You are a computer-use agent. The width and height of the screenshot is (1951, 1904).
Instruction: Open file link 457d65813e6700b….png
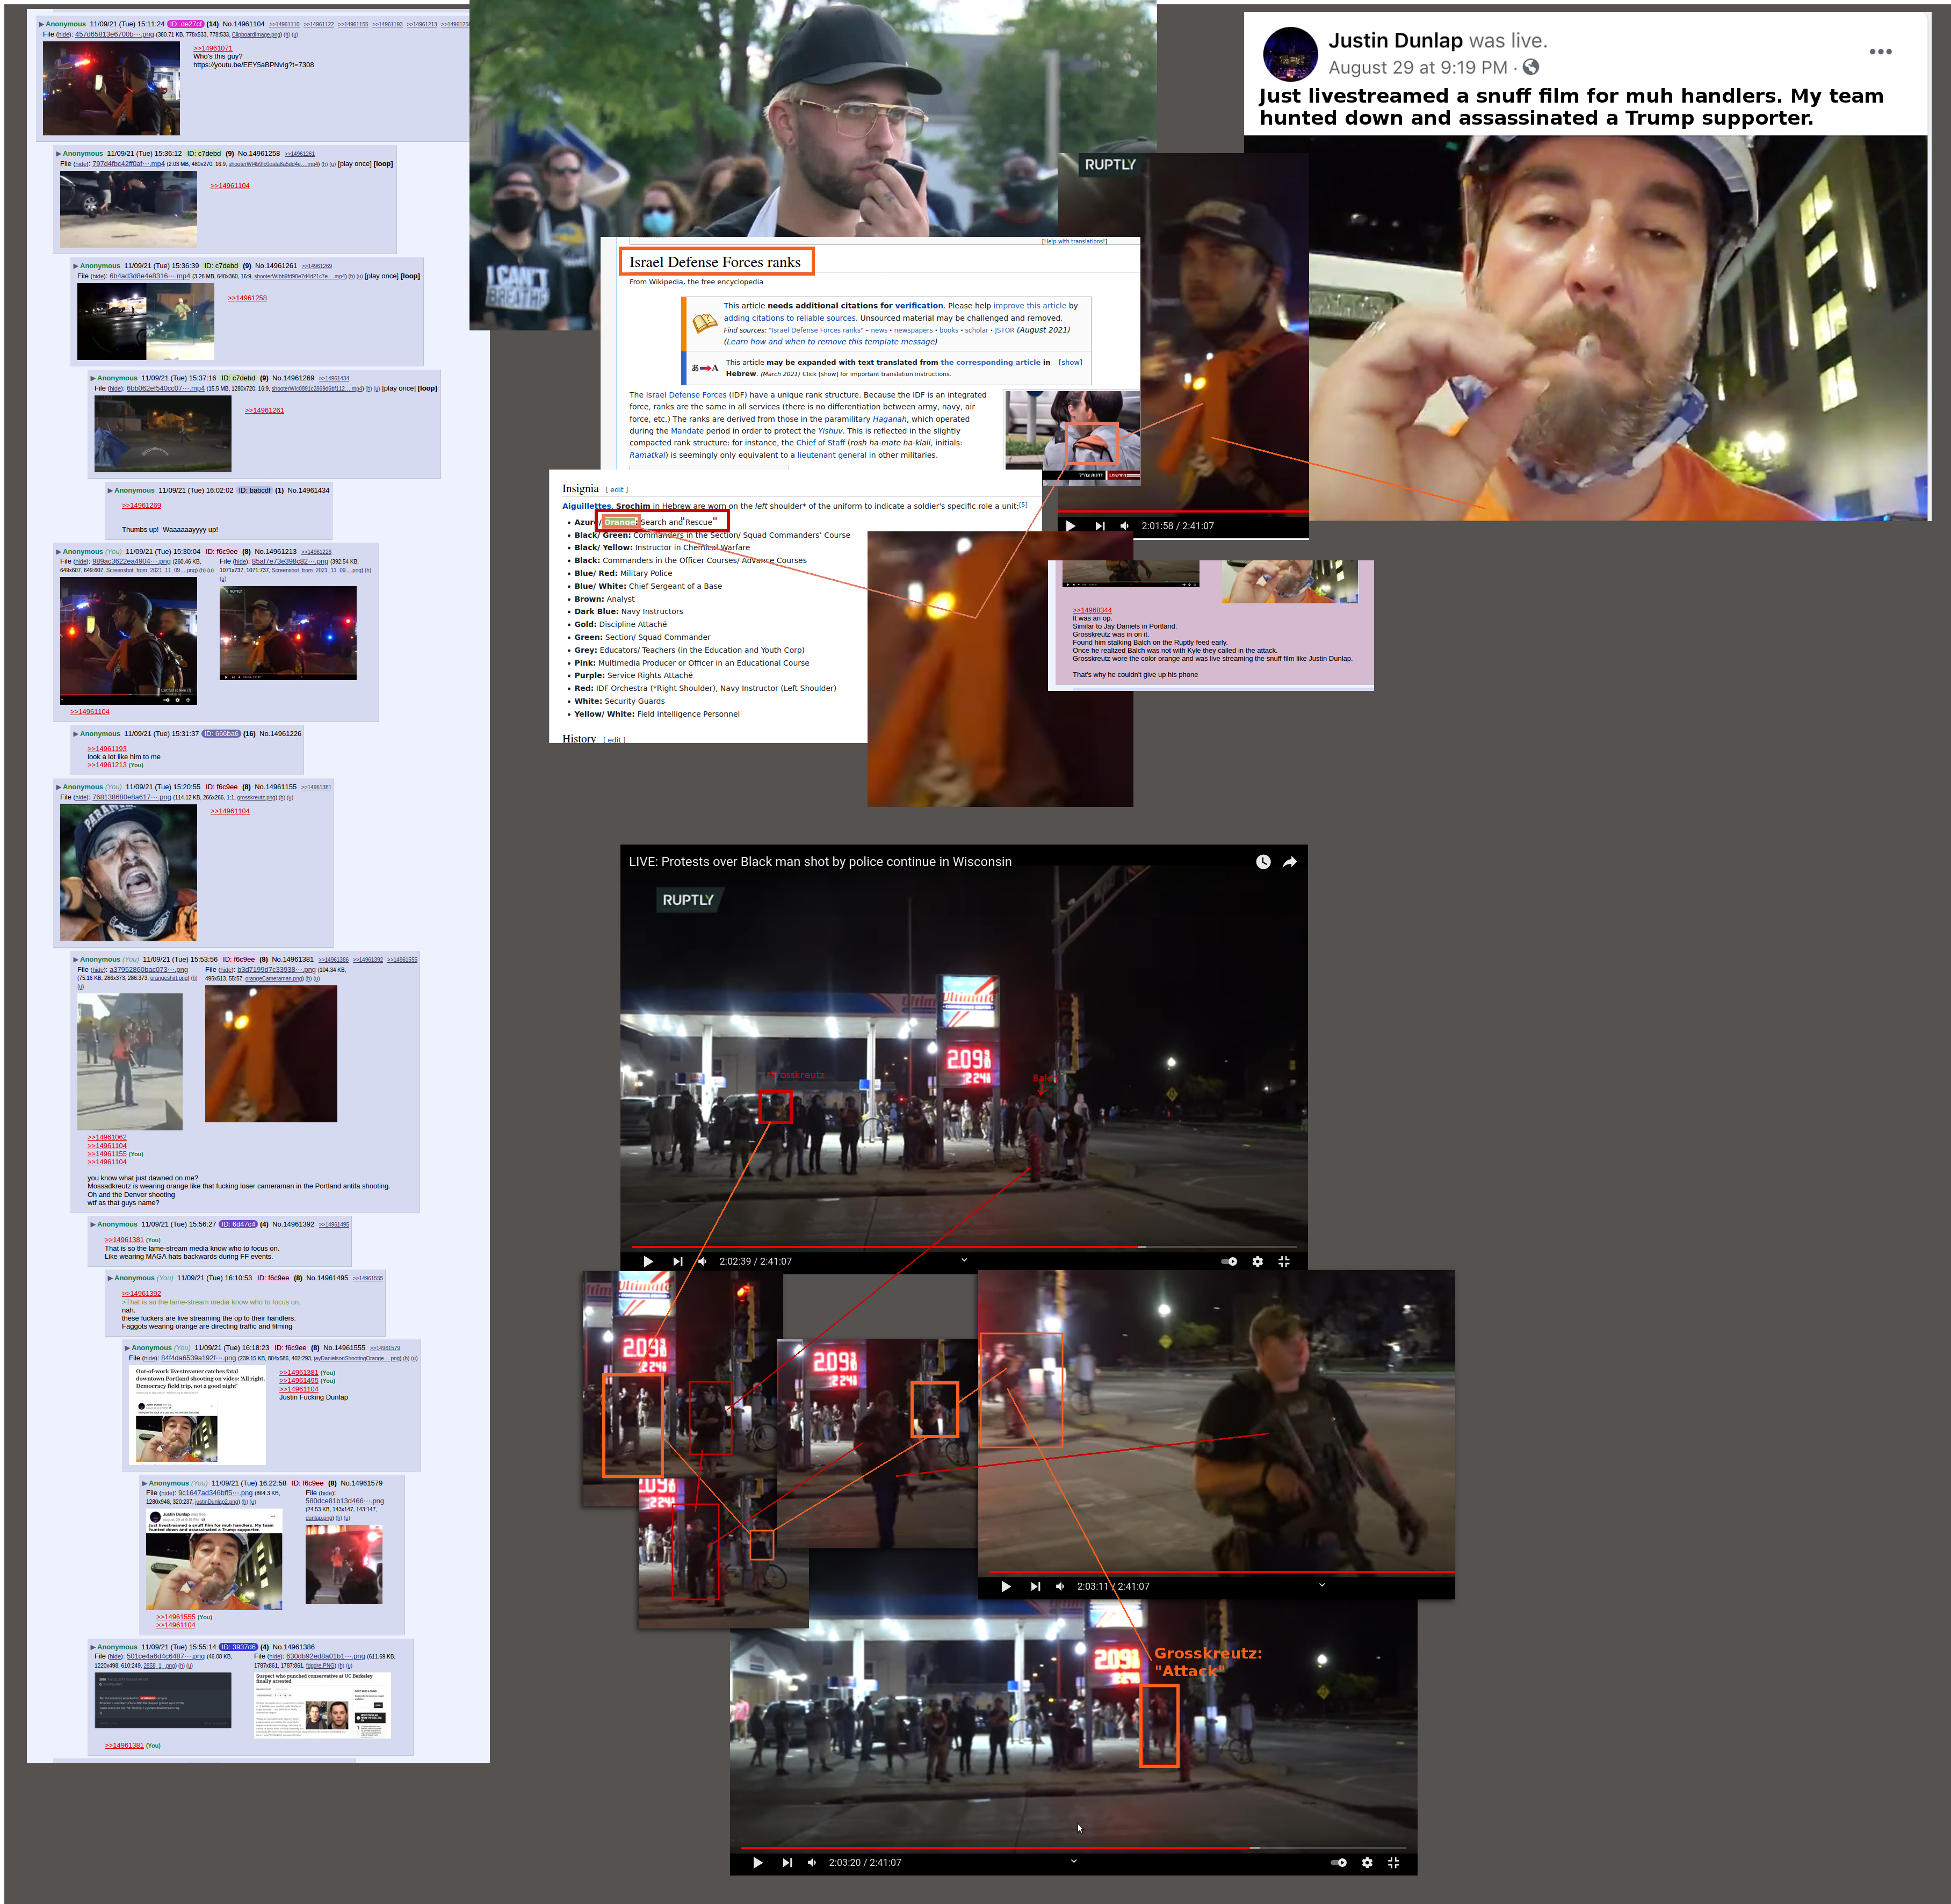point(114,35)
